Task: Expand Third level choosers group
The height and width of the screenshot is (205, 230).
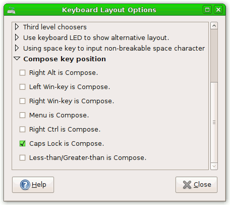Action: tap(17, 27)
